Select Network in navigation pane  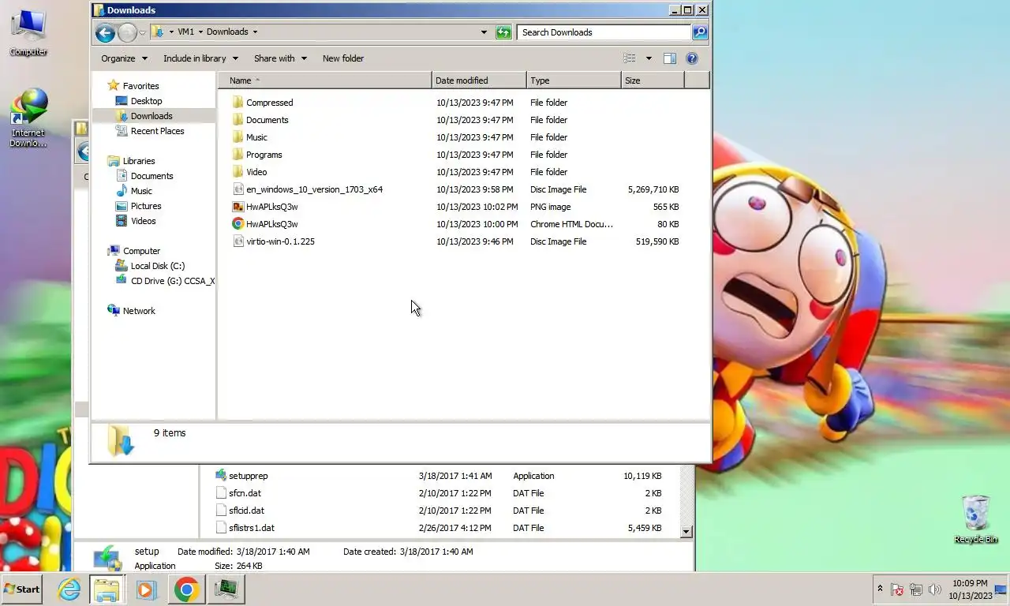[139, 311]
